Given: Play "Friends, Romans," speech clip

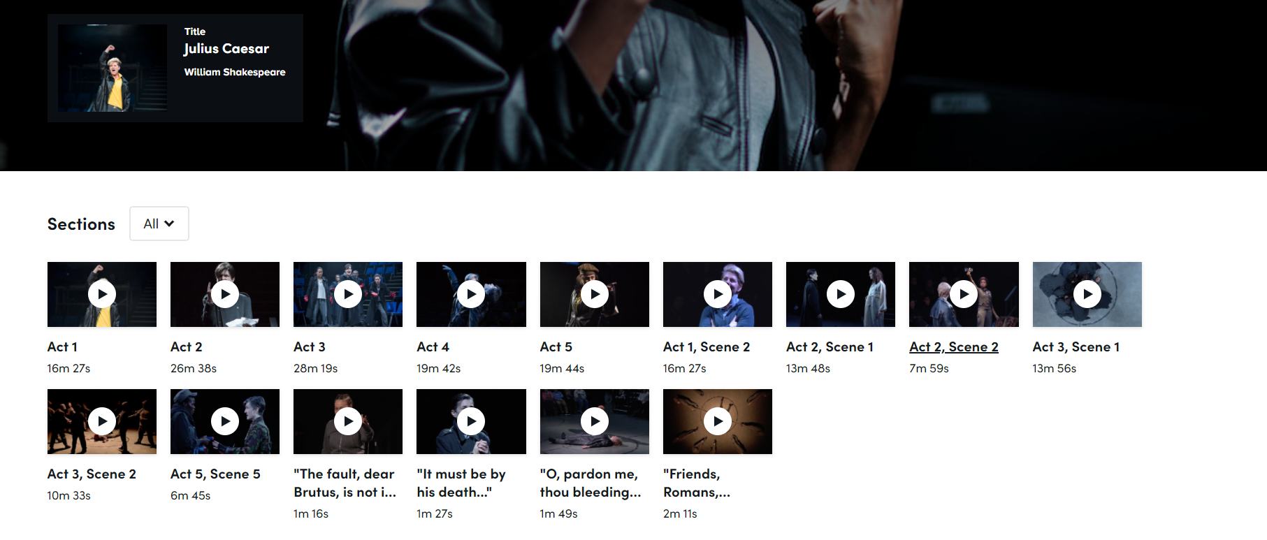Looking at the screenshot, I should point(718,421).
